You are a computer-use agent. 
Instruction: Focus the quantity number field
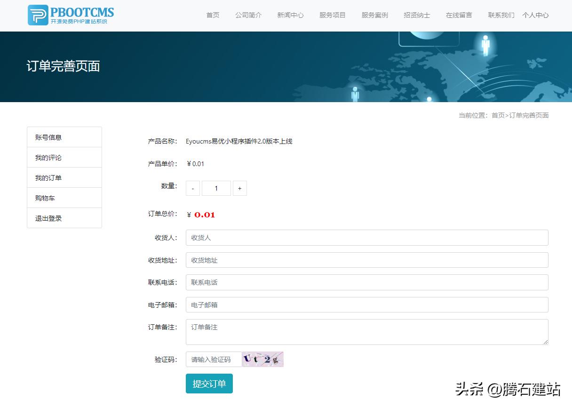[216, 188]
